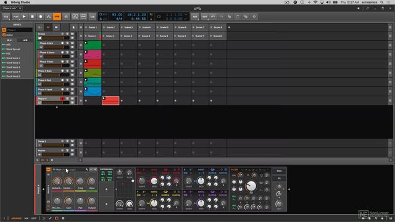This screenshot has height=222, width=395.
Task: Add a new scene with plus button
Action: (x=229, y=27)
